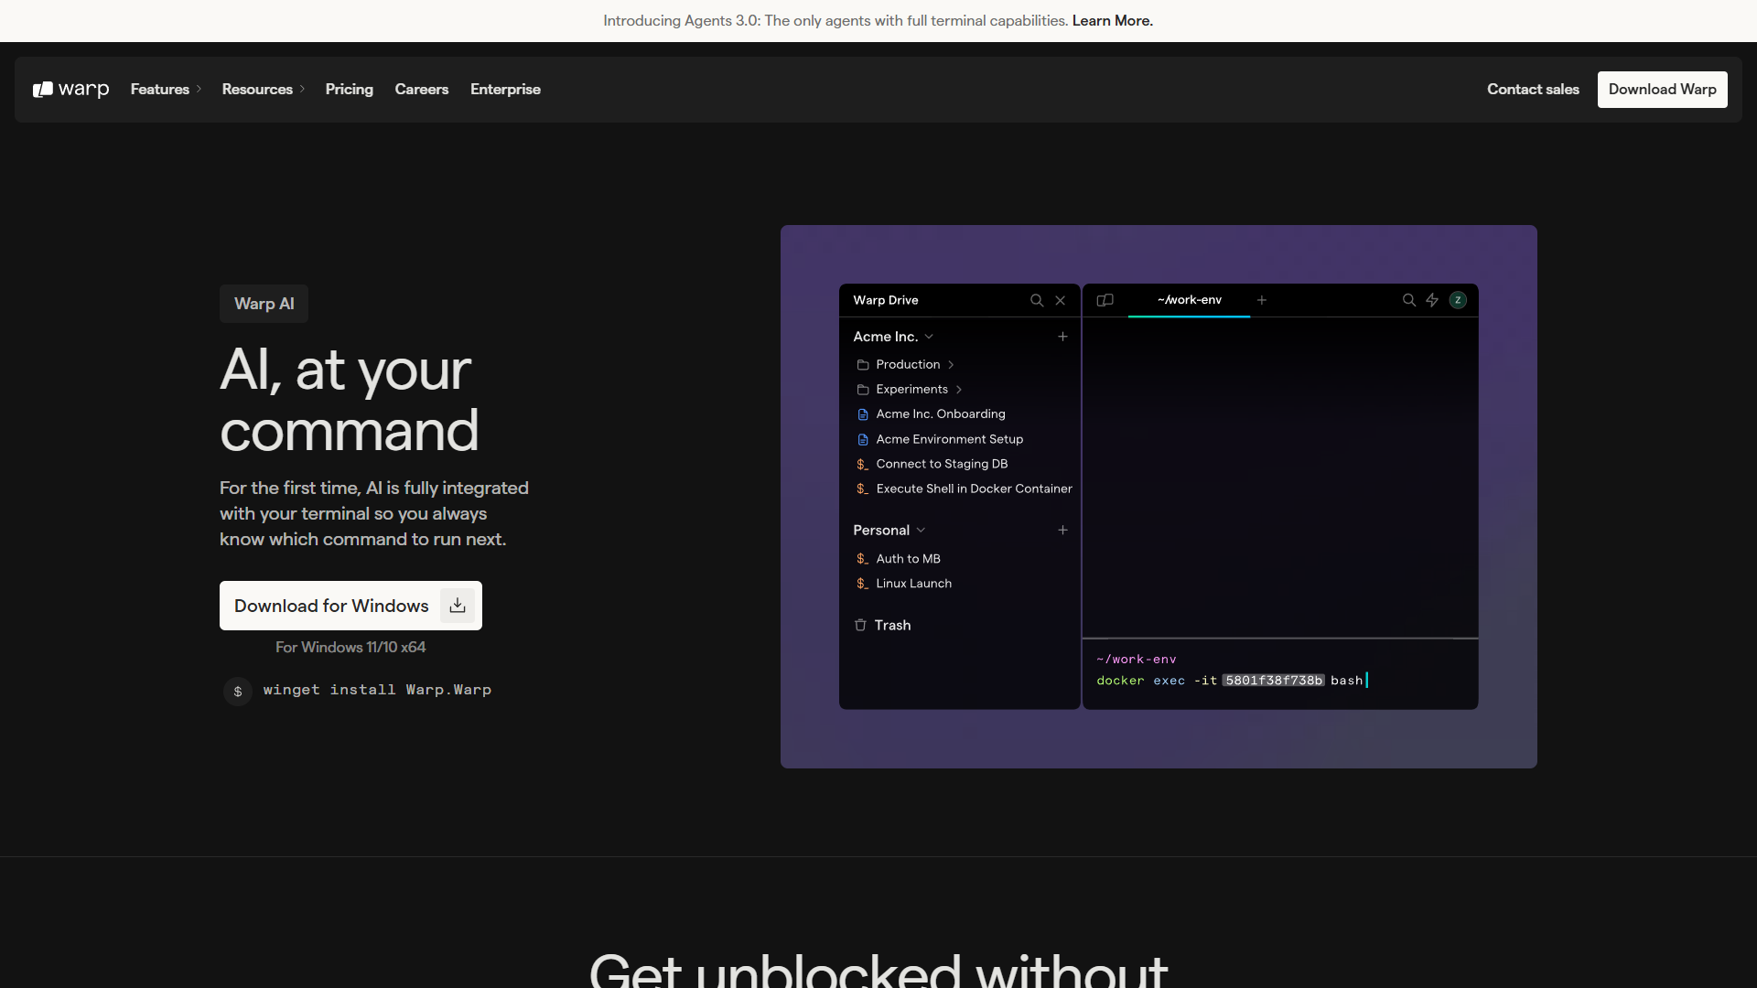Expand the Experiments folder
1757x988 pixels.
click(959, 389)
